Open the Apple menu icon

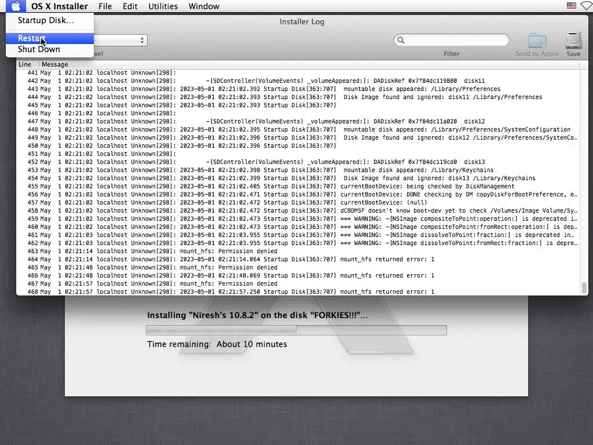16,6
